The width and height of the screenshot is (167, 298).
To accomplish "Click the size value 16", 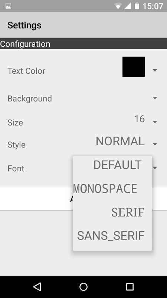I will tap(140, 119).
